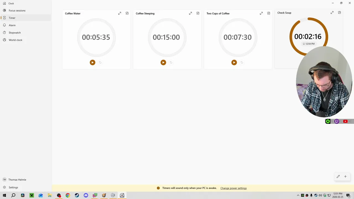
Task: Open the notification center with 7 notifications
Action: [348, 195]
